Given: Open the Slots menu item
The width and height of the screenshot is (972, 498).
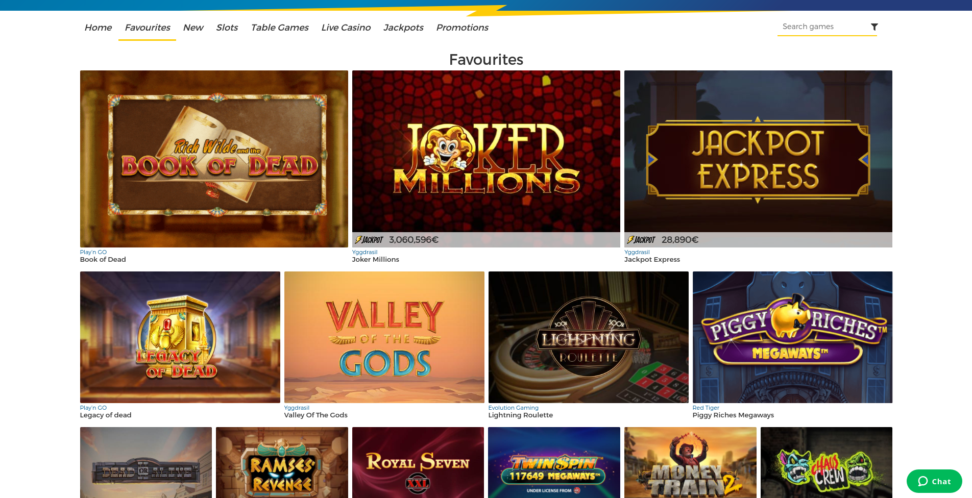Looking at the screenshot, I should point(227,28).
